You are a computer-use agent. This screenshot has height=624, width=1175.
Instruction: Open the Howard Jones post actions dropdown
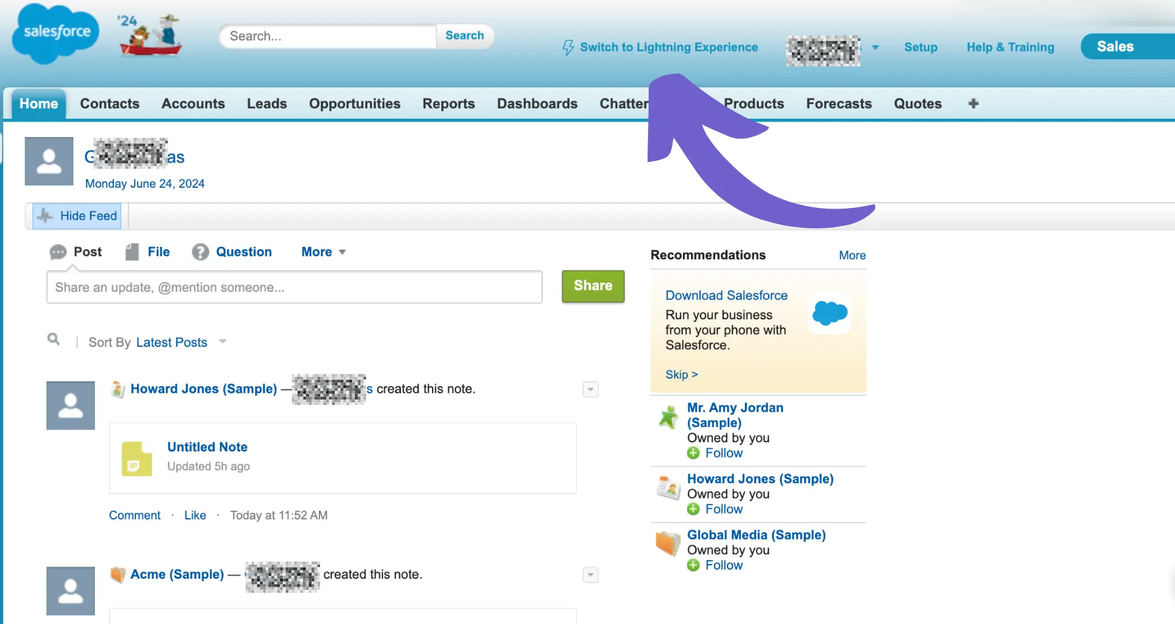tap(591, 390)
